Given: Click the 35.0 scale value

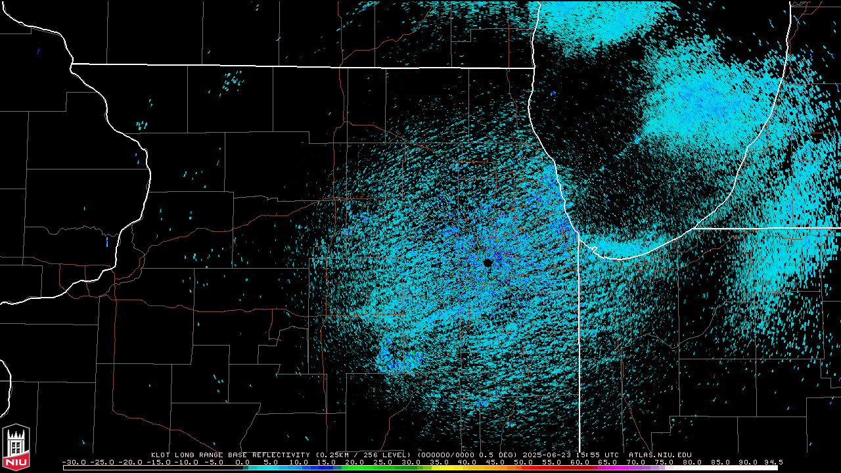Looking at the screenshot, I should pyautogui.click(x=439, y=462).
